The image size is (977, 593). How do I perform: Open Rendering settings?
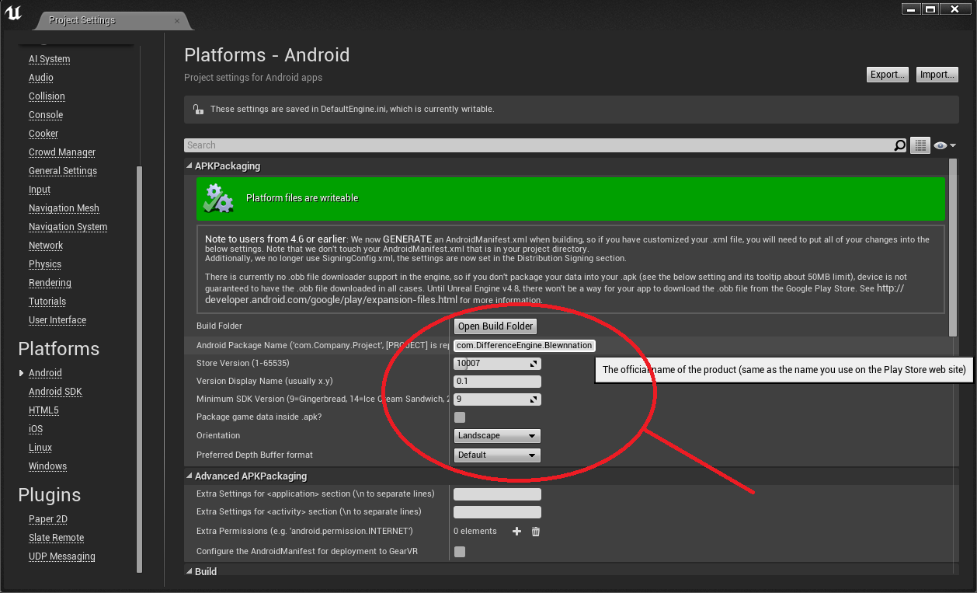pos(50,283)
